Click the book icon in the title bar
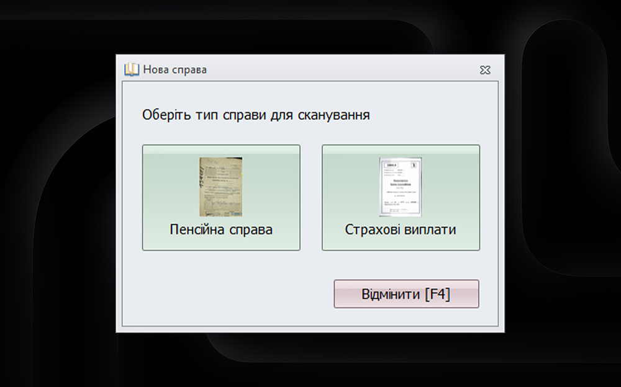 132,69
